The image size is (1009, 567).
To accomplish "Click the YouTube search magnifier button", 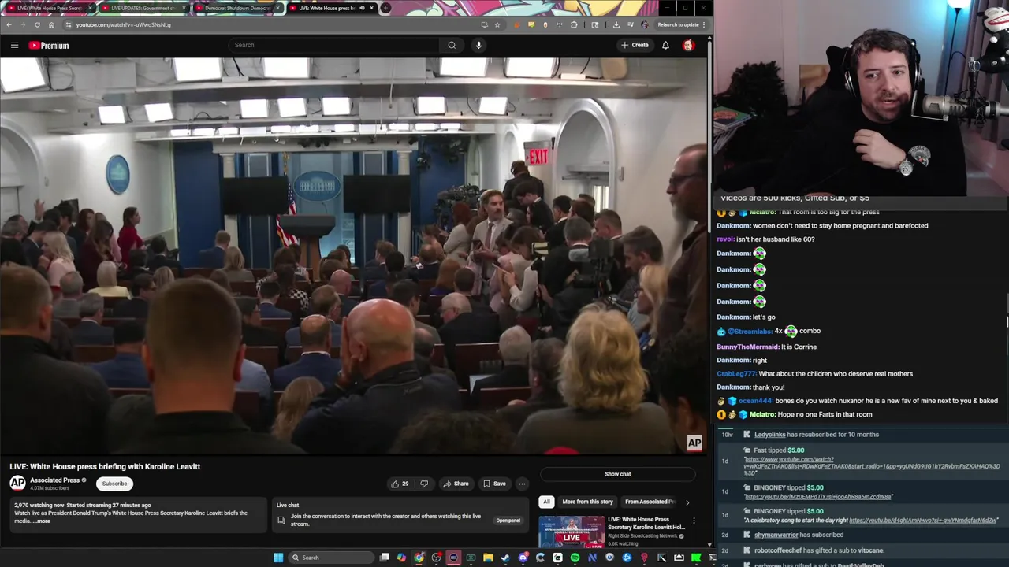I will click(x=452, y=45).
